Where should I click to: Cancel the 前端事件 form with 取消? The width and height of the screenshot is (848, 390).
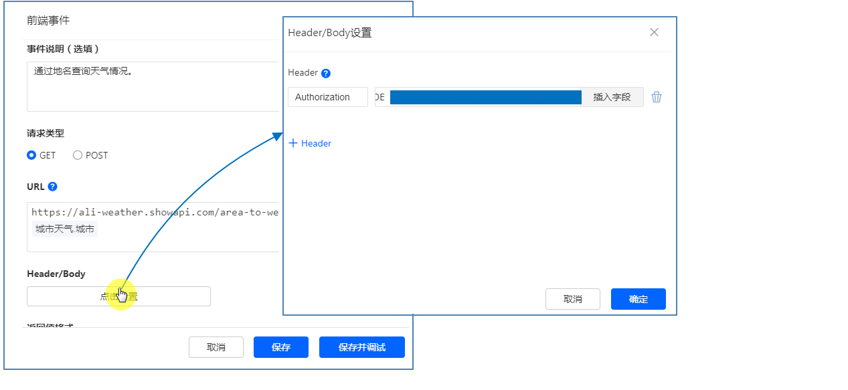[216, 347]
